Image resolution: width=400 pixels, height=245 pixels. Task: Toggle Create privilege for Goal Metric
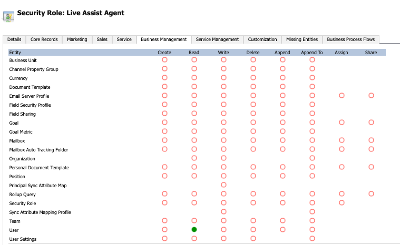[164, 131]
